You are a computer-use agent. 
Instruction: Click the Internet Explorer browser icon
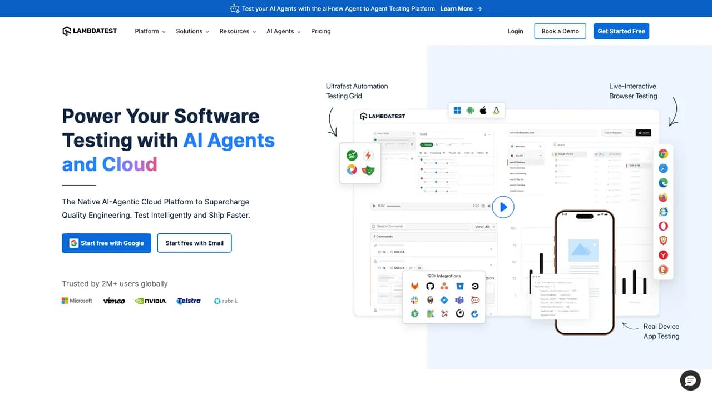(x=663, y=212)
